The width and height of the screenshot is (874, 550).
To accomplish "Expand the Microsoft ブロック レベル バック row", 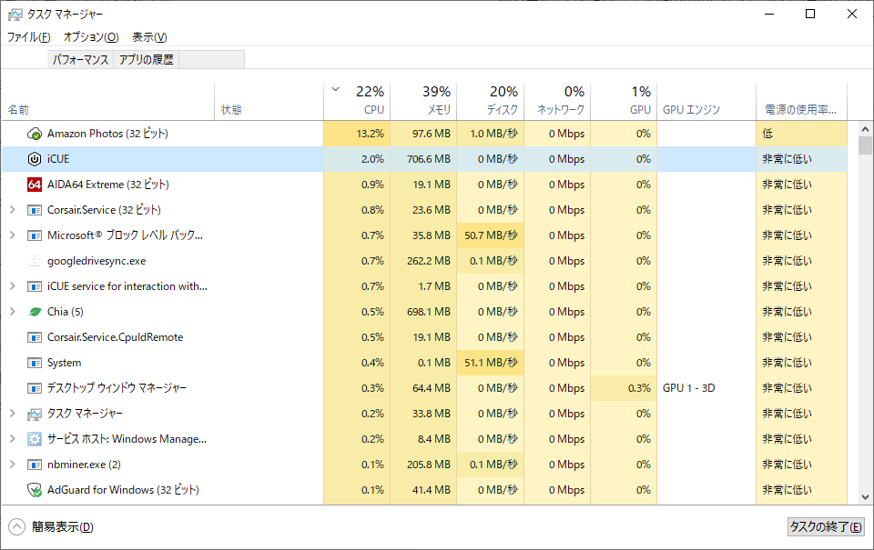I will [12, 235].
